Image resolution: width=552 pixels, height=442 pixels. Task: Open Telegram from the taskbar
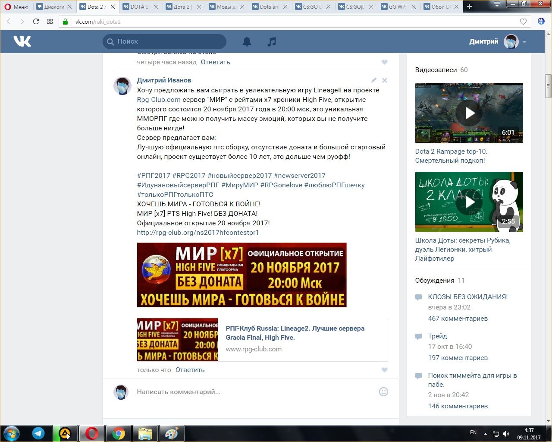click(38, 433)
